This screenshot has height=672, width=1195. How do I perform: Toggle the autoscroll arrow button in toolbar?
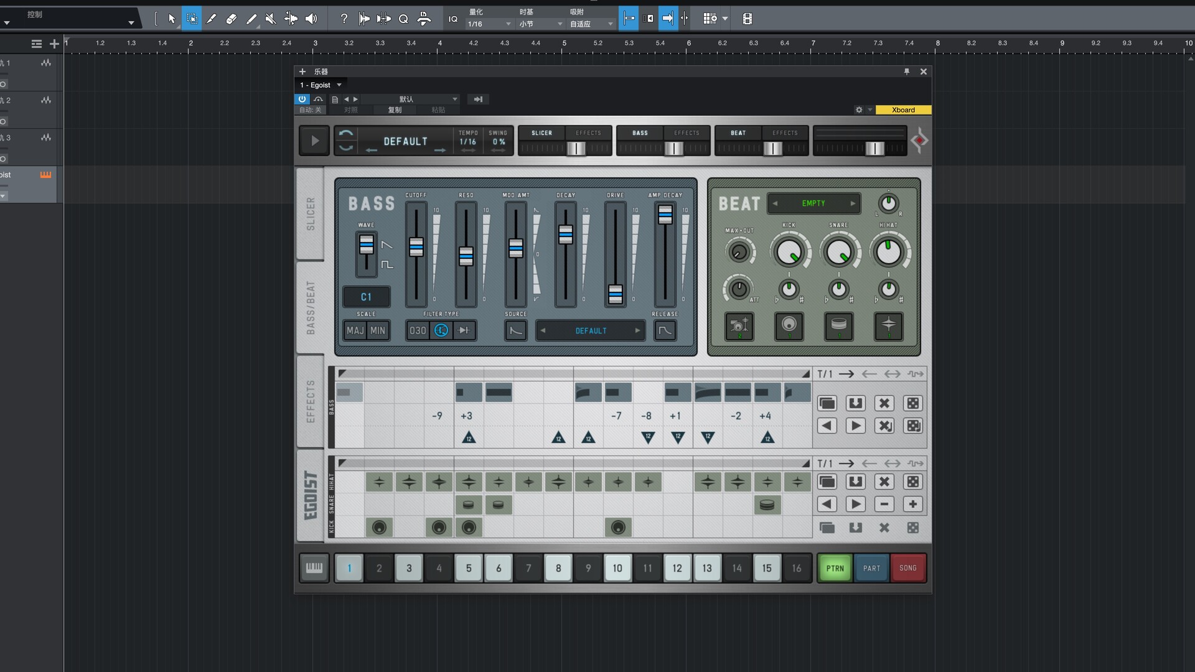coord(667,19)
